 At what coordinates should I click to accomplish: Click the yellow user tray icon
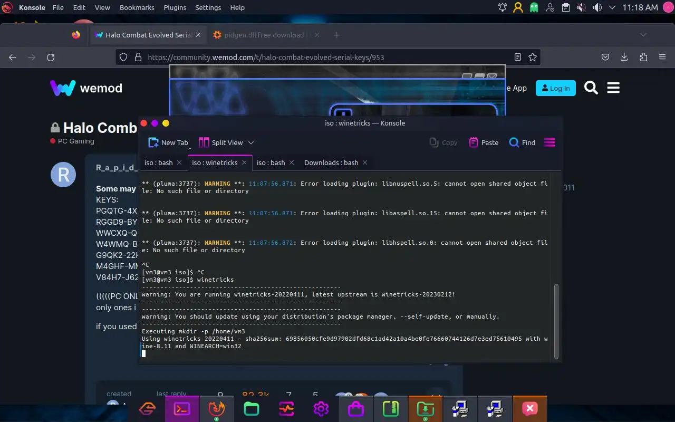pos(518,7)
